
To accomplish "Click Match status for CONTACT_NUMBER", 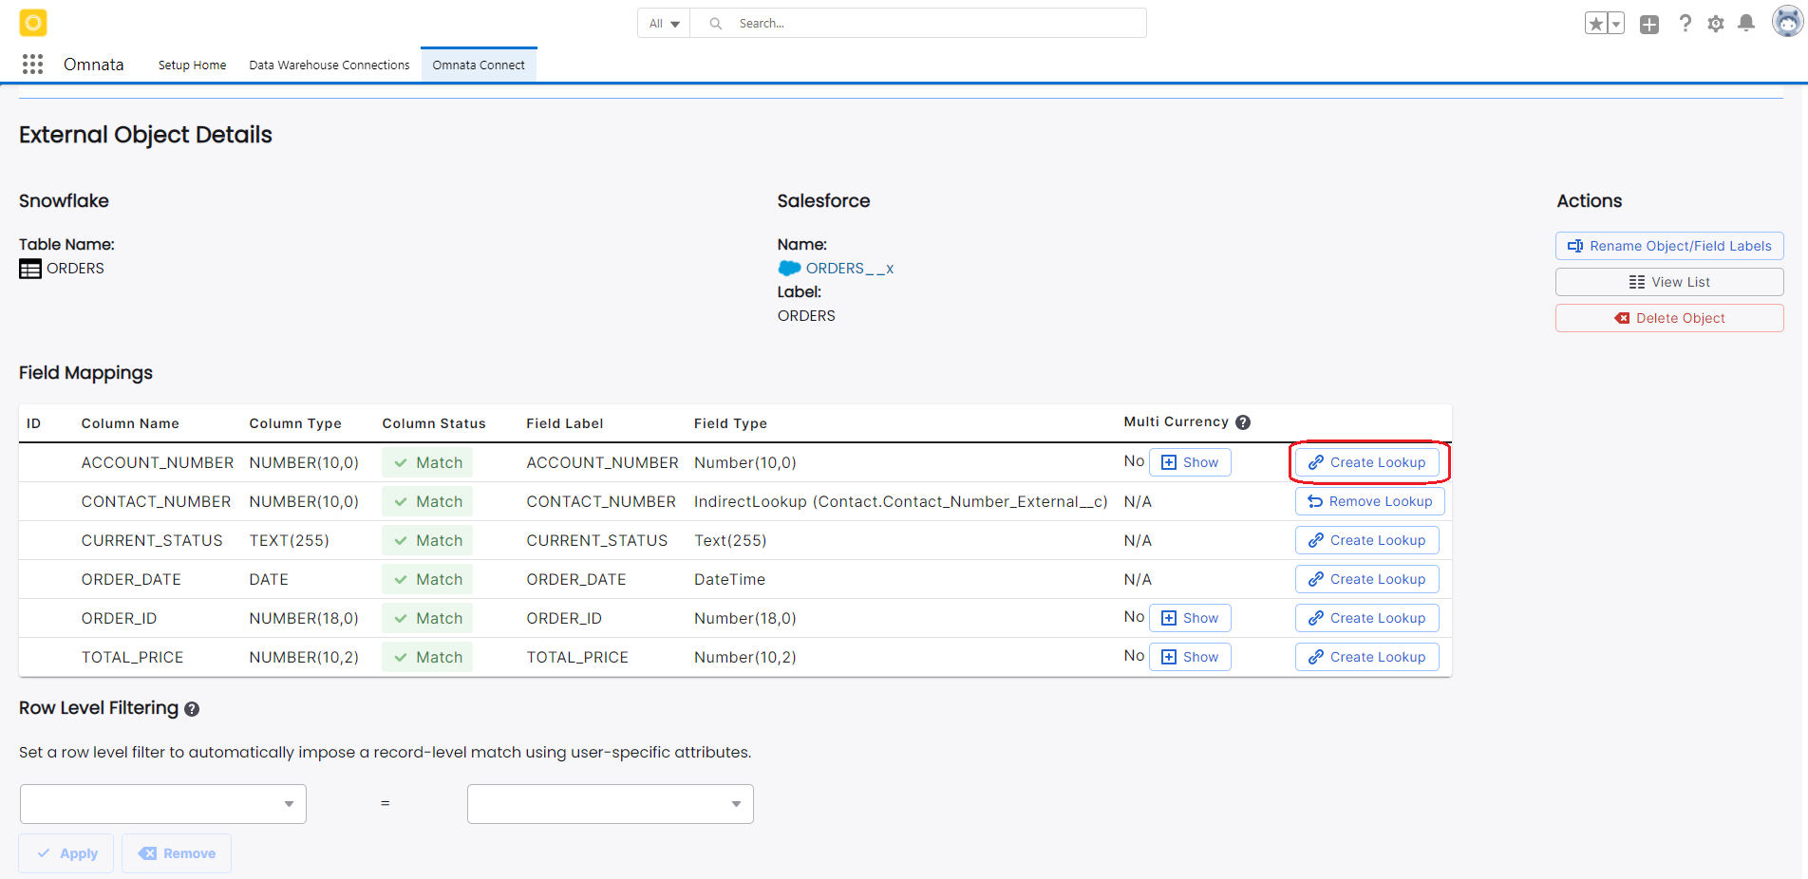I will (x=427, y=501).
